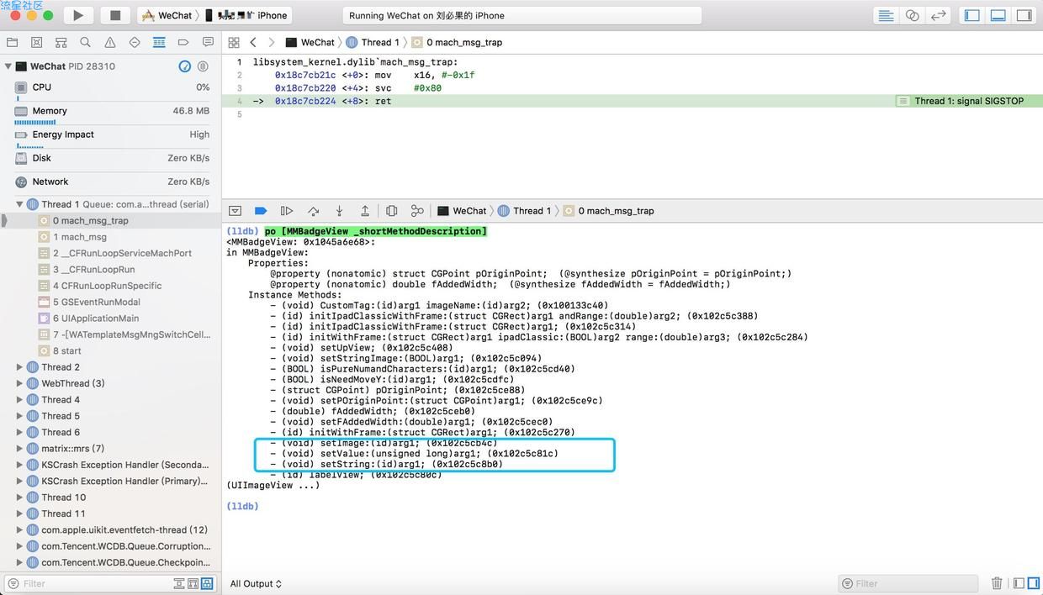Go forward in editor history
Screen dimensions: 1043x595
271,42
